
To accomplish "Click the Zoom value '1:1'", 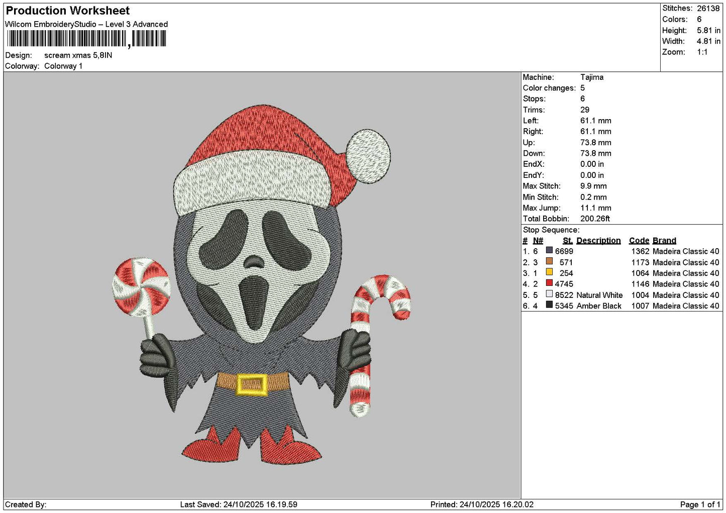I will (x=702, y=52).
